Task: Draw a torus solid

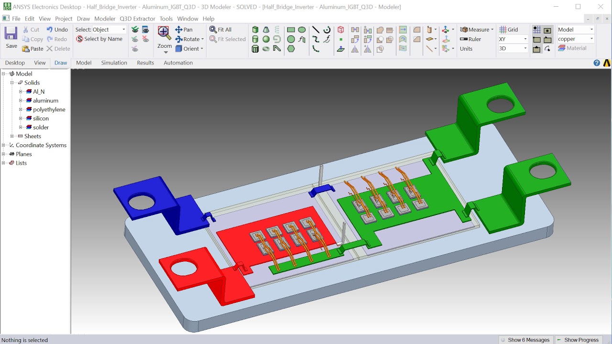Action: [x=266, y=49]
